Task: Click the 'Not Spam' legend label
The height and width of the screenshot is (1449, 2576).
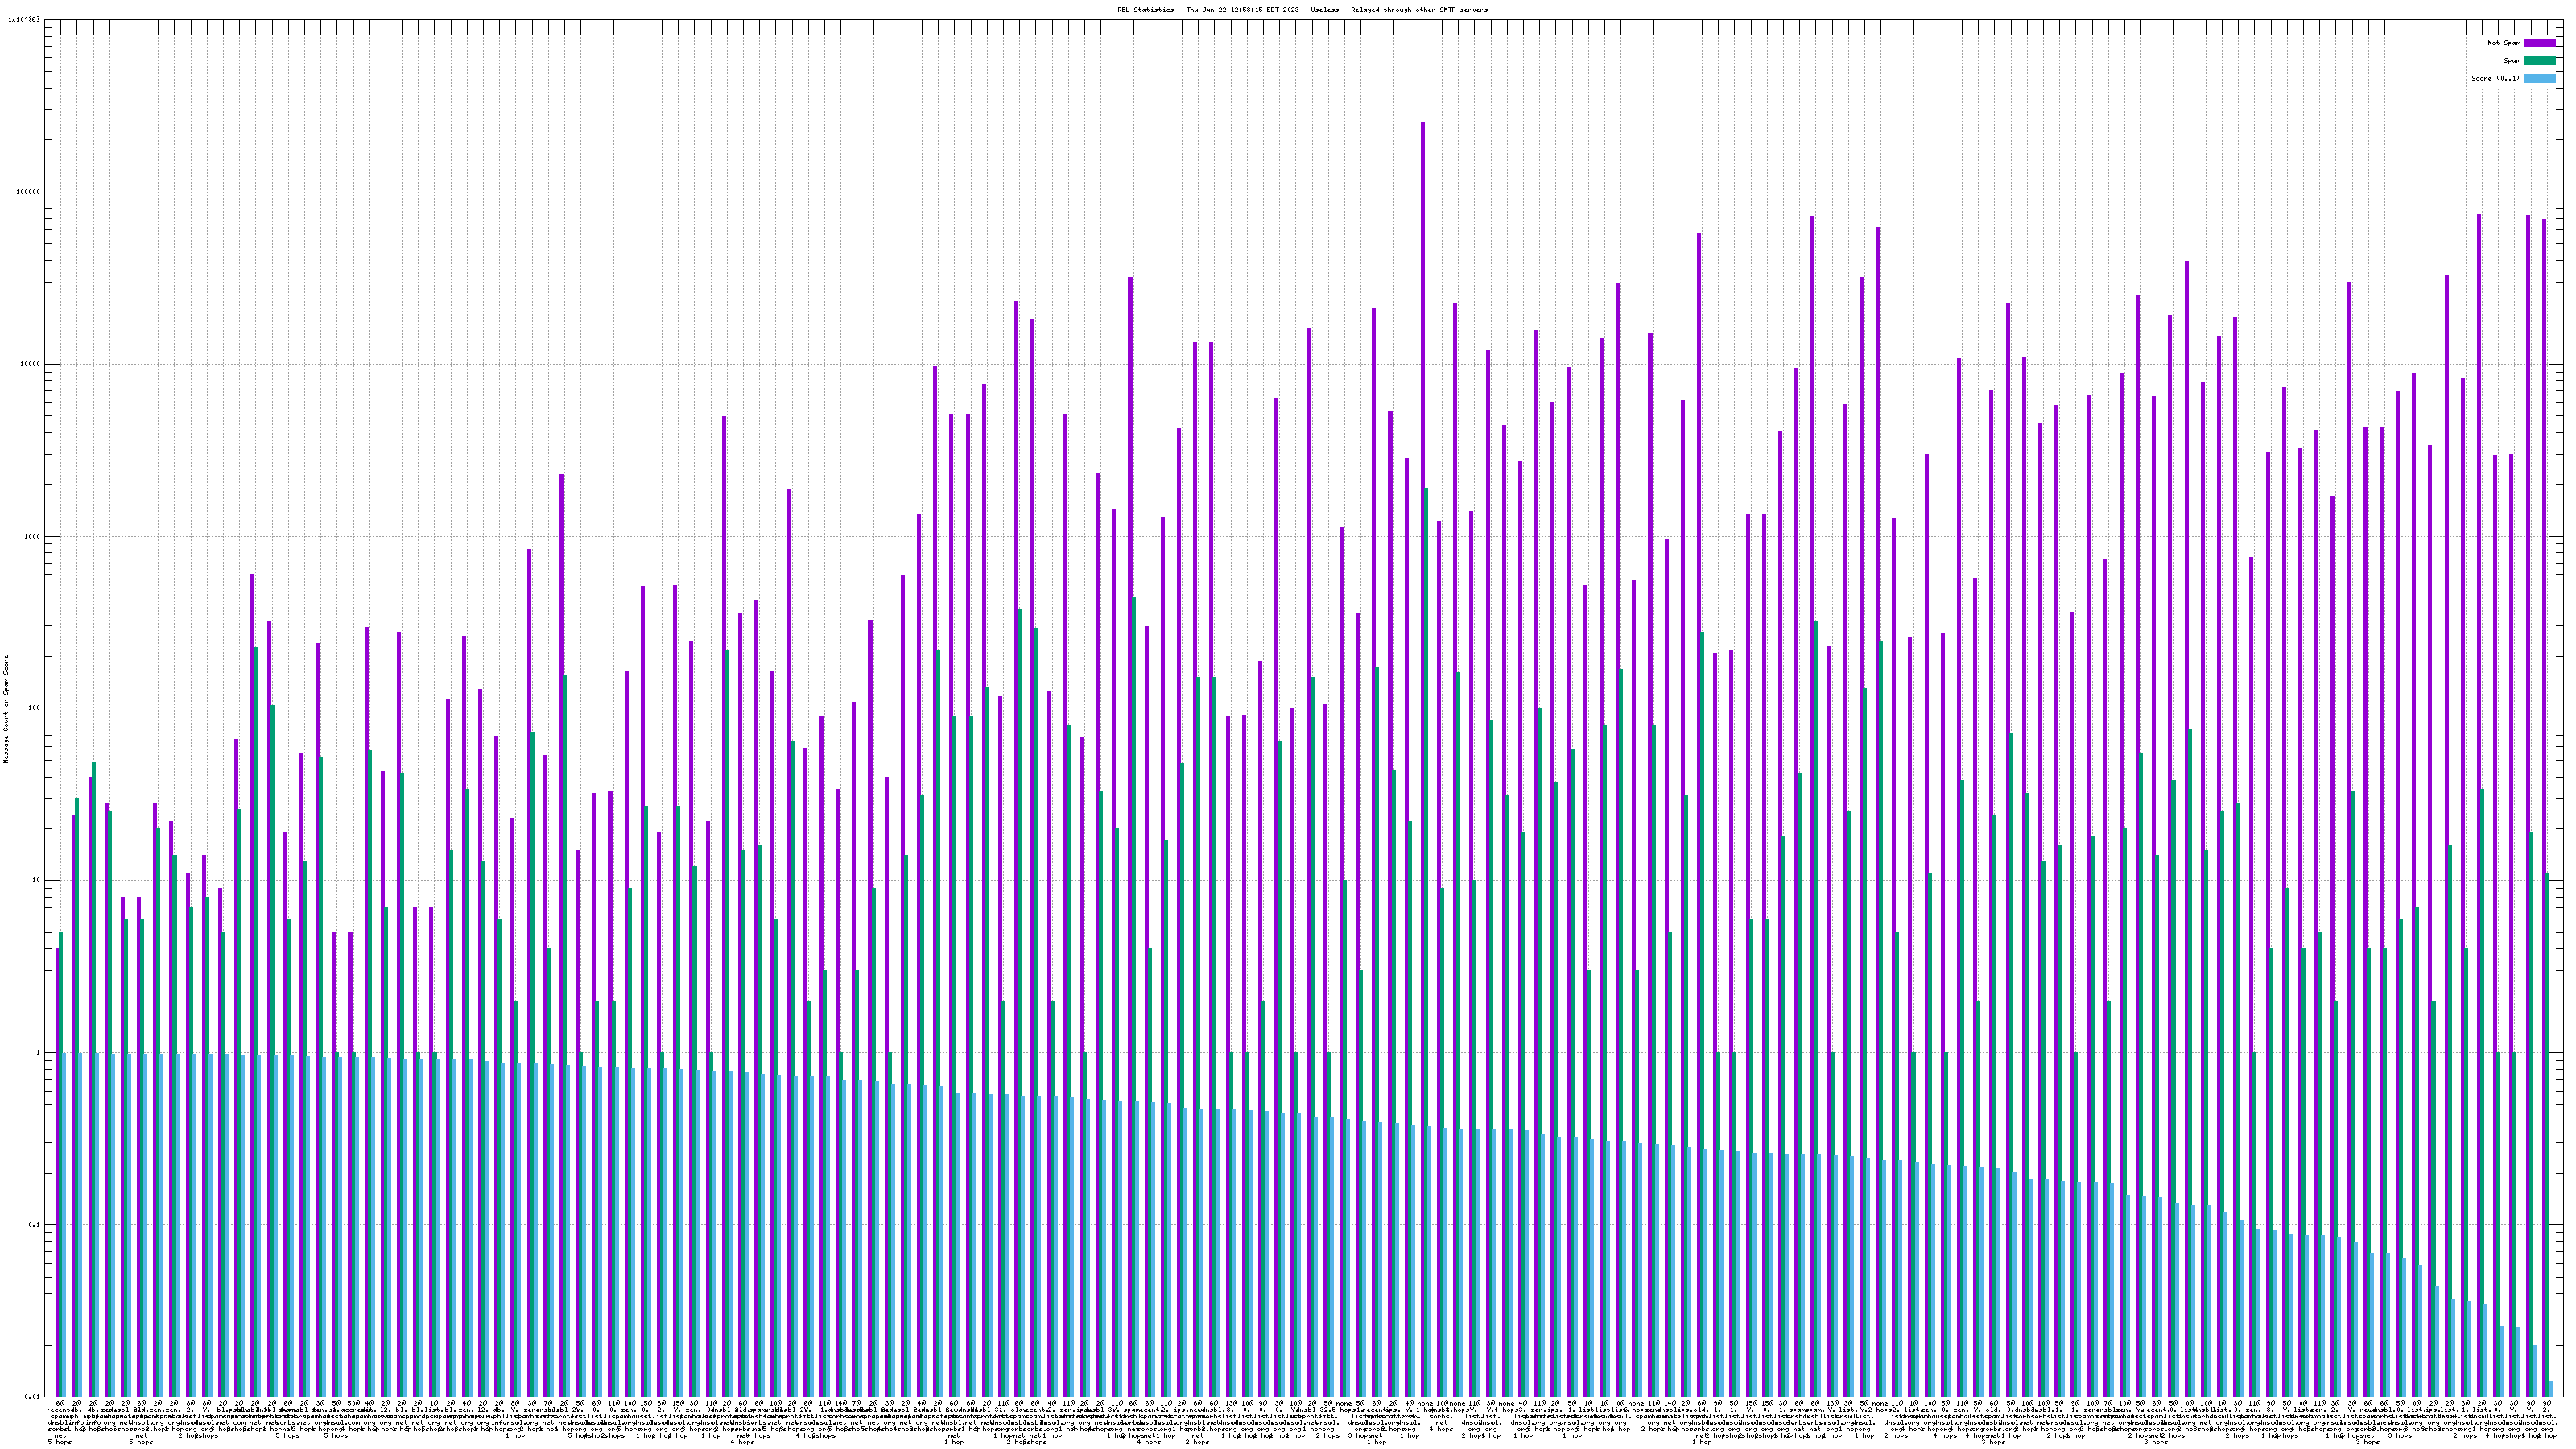Action: click(2504, 43)
